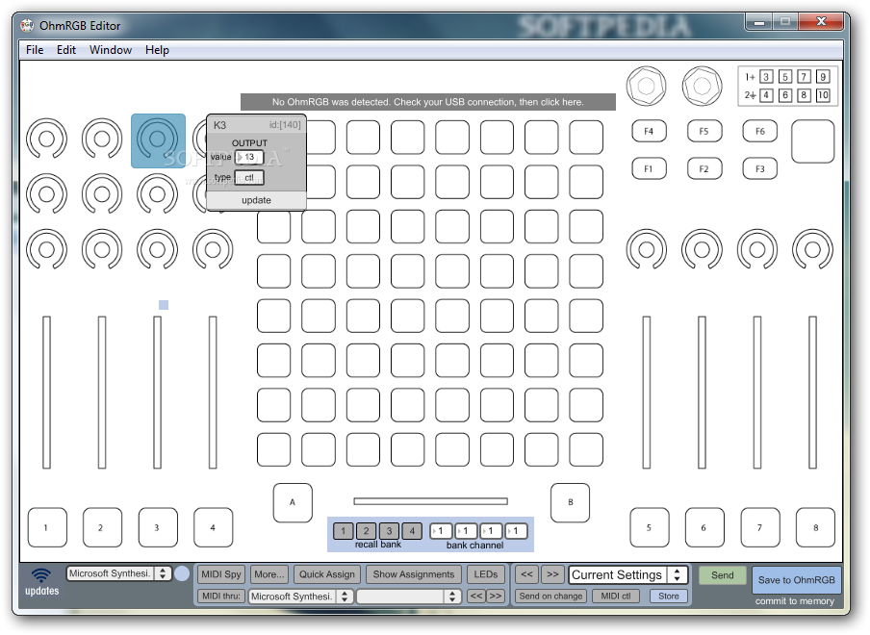Click the next preset >> button
Image resolution: width=870 pixels, height=635 pixels.
(x=552, y=574)
